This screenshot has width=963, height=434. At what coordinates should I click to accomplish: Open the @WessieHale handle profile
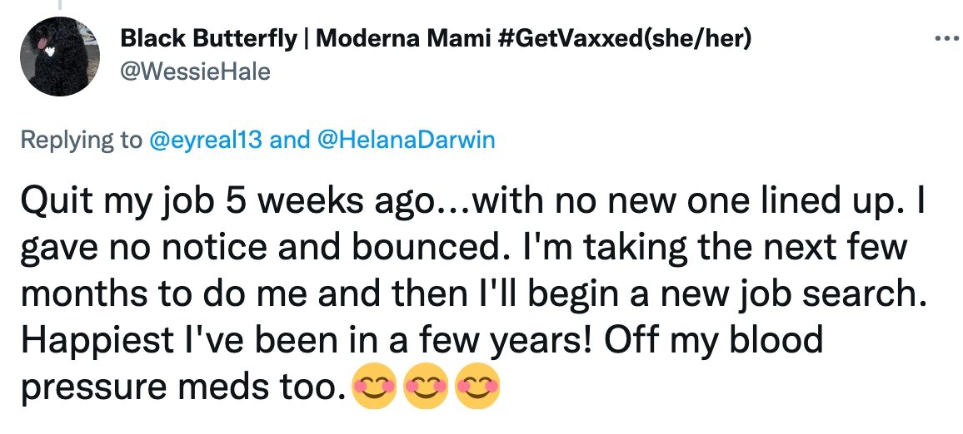tap(196, 72)
